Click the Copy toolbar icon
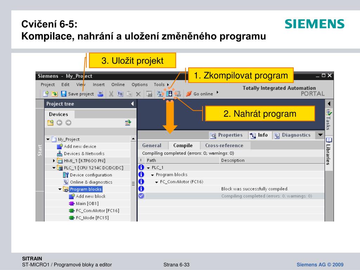This screenshot has height=270, width=360. (120, 94)
